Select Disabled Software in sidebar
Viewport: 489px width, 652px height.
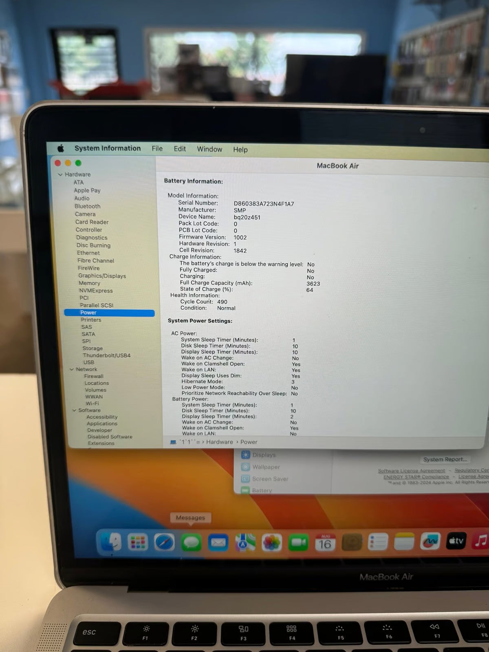click(x=110, y=436)
